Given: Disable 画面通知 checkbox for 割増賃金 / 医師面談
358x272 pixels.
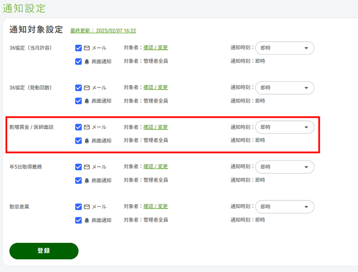Looking at the screenshot, I should click(78, 141).
